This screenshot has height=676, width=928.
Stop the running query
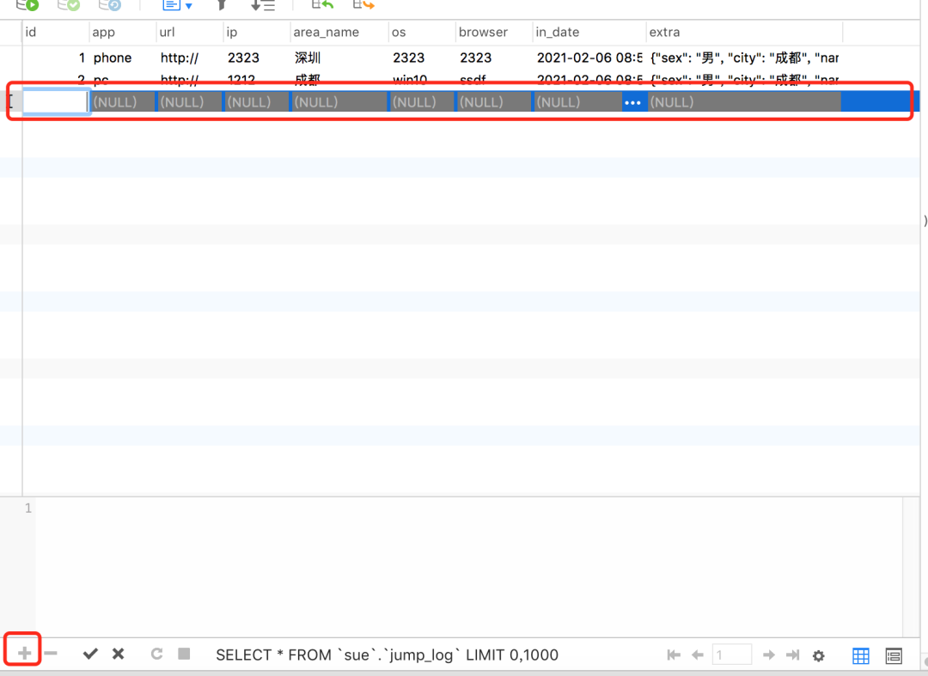[x=184, y=654]
